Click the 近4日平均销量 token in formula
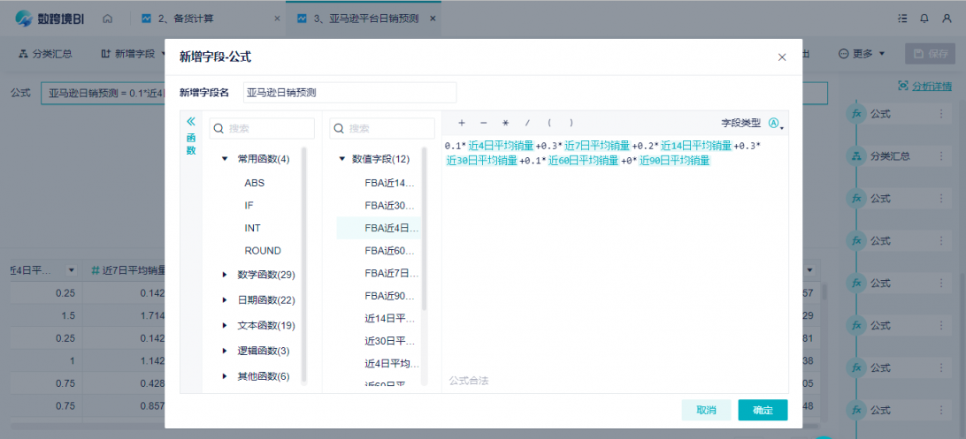Image resolution: width=966 pixels, height=439 pixels. pyautogui.click(x=501, y=146)
